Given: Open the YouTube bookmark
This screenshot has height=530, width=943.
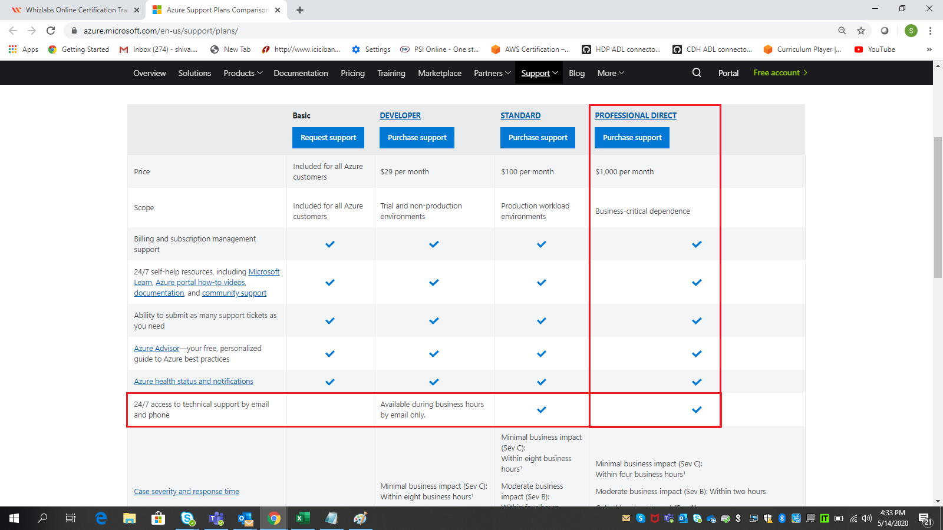Looking at the screenshot, I should coord(875,49).
